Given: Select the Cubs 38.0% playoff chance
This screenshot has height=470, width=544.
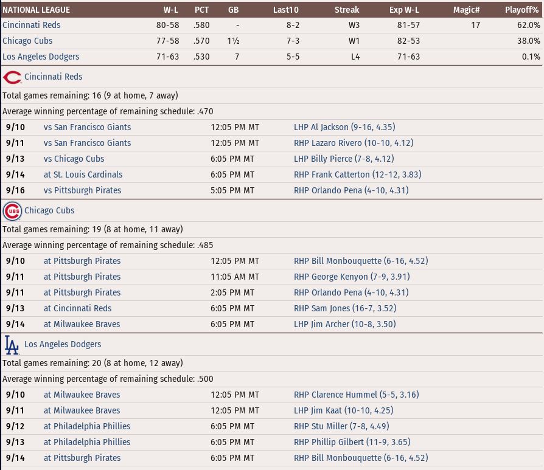Looking at the screenshot, I should 529,41.
